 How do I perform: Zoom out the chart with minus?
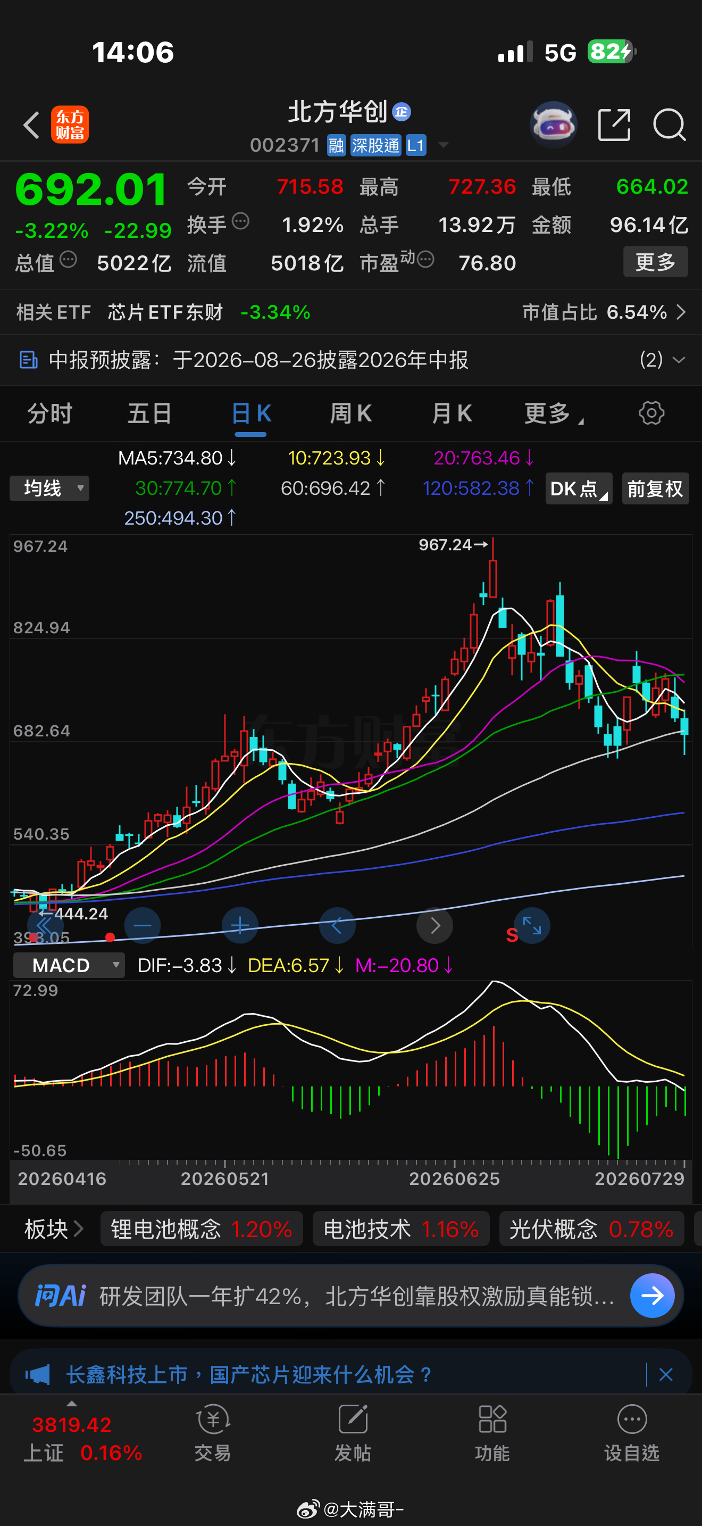[x=143, y=925]
